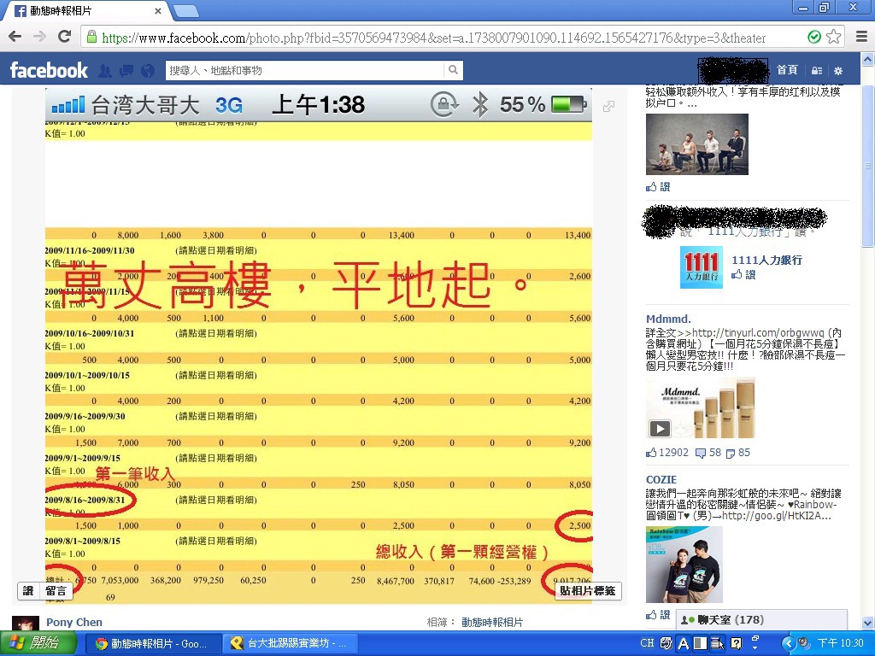Open the 動態時報相片 album link

pos(492,622)
